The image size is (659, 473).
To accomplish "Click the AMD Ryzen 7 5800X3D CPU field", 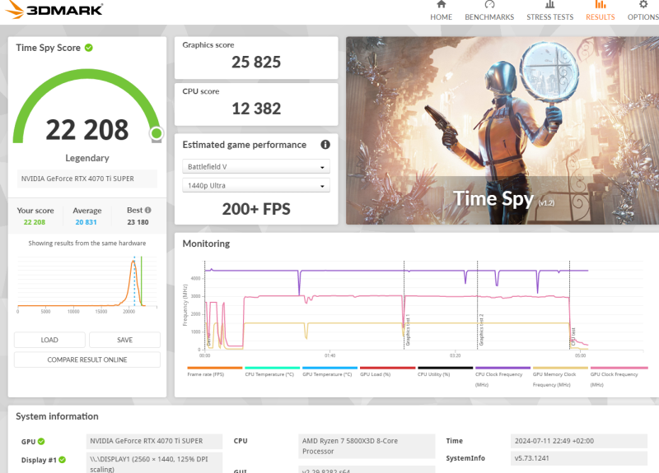I will (367, 446).
